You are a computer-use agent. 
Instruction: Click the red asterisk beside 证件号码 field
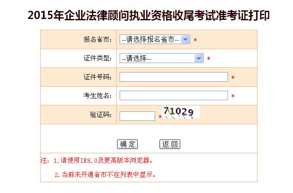click(233, 77)
